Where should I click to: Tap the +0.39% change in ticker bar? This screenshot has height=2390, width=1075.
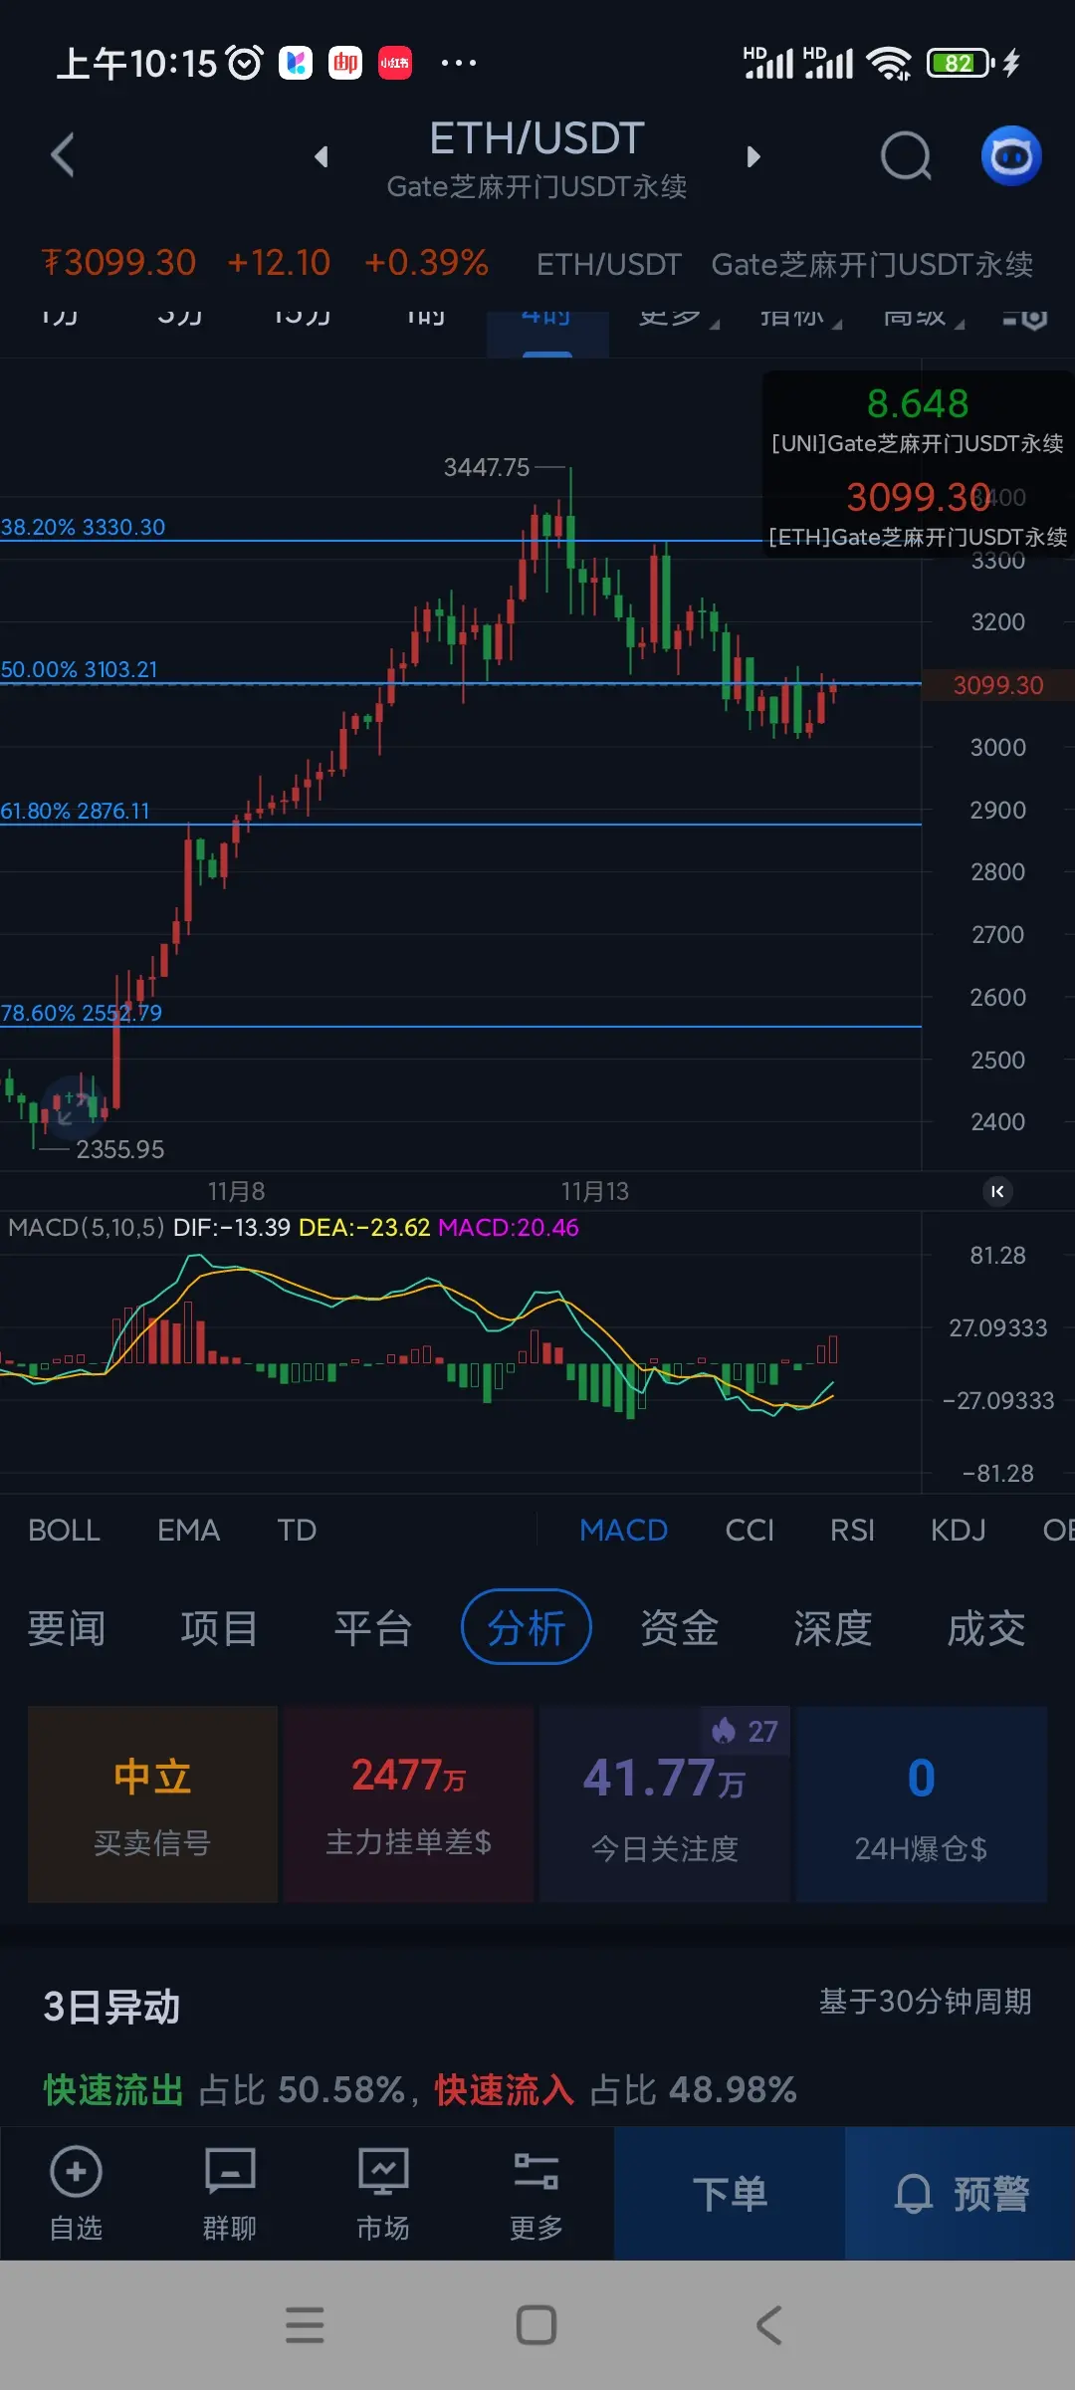pos(426,263)
